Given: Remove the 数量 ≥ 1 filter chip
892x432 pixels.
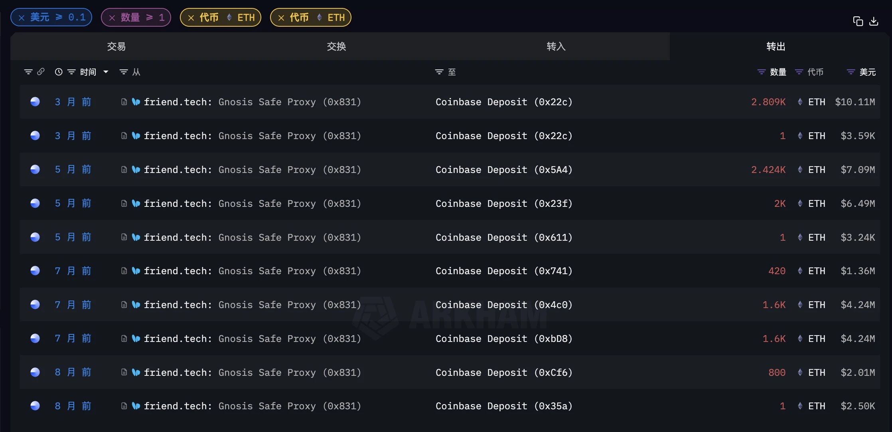Looking at the screenshot, I should [x=112, y=18].
